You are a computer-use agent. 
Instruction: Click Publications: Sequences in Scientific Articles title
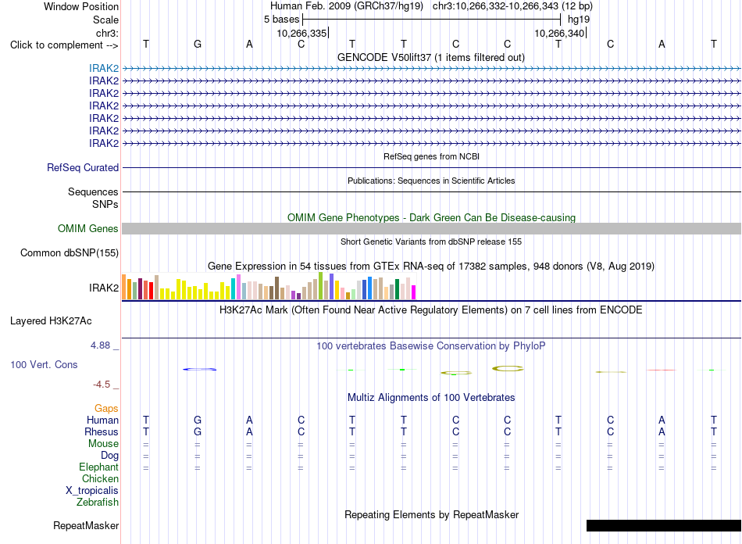[x=431, y=181]
